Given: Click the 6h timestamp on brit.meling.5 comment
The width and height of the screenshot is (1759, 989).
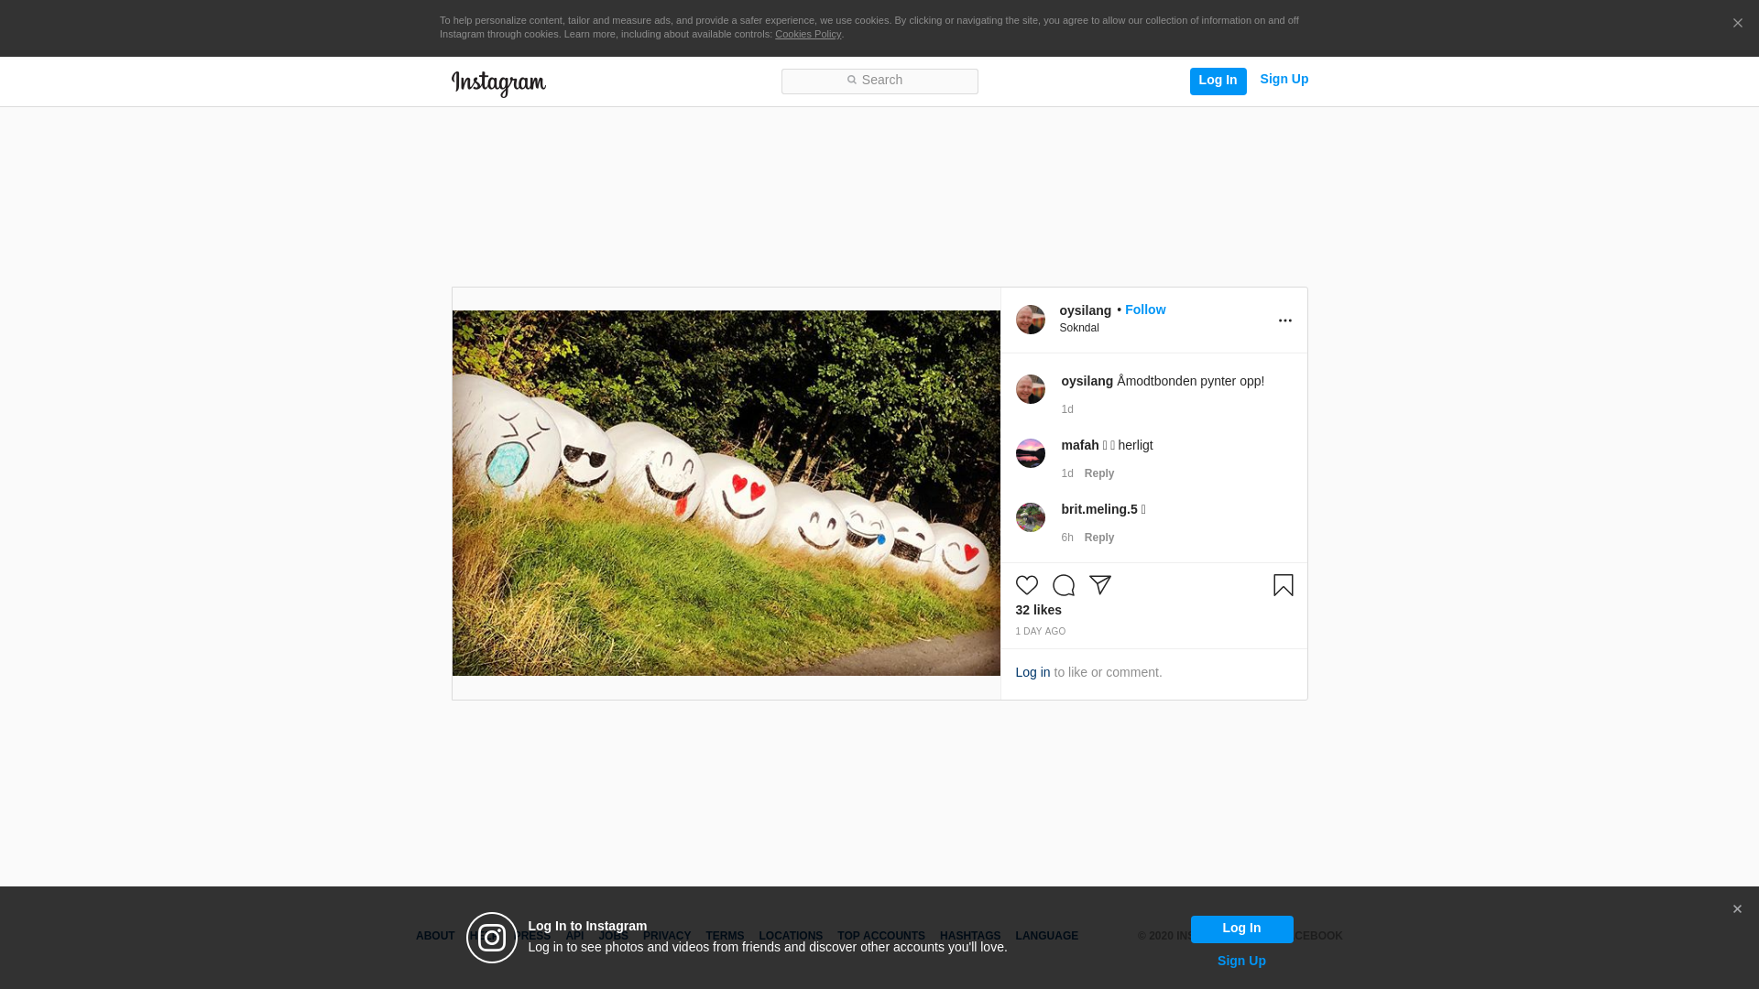Looking at the screenshot, I should tap(1067, 538).
